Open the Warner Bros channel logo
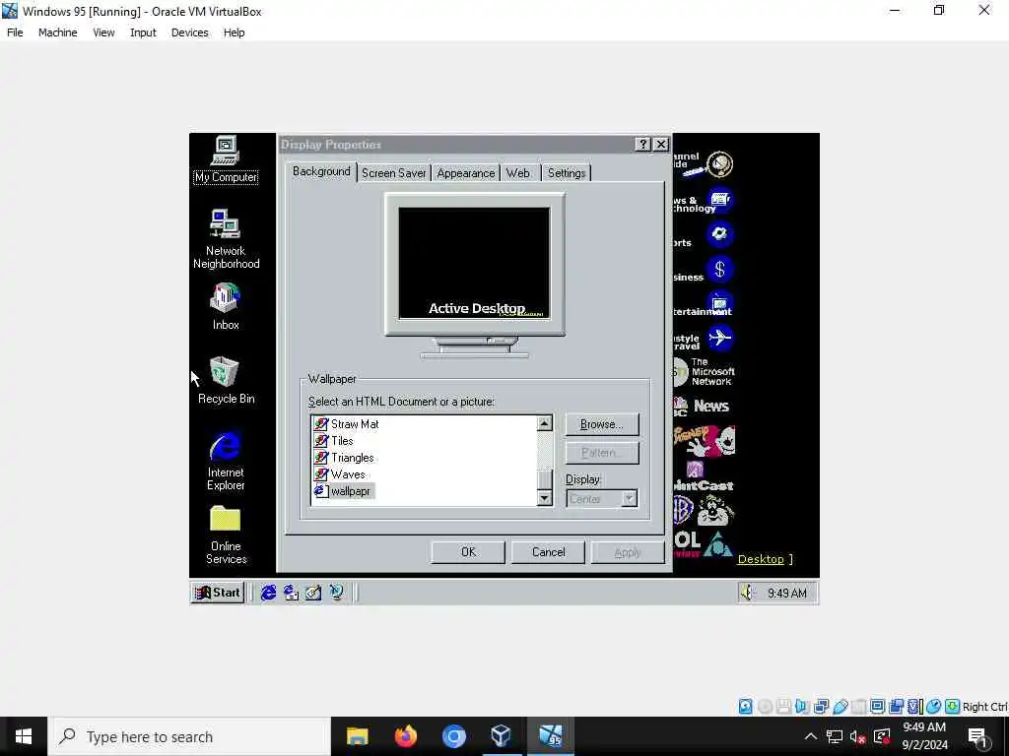The height and width of the screenshot is (756, 1009). tap(704, 511)
